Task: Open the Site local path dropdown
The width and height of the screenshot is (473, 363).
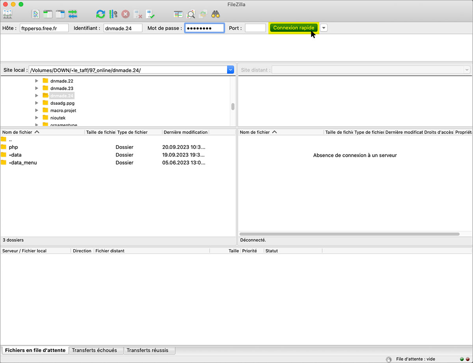Action: coord(231,70)
